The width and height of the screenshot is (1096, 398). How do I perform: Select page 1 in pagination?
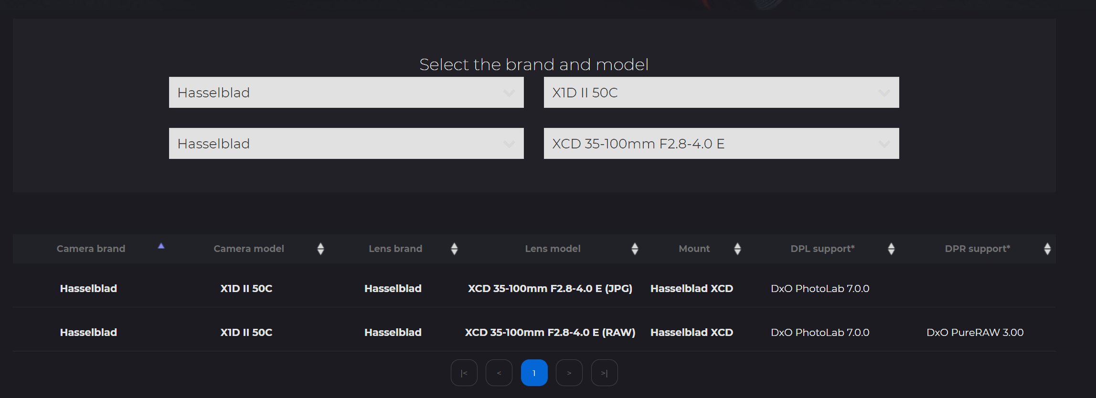pyautogui.click(x=534, y=373)
